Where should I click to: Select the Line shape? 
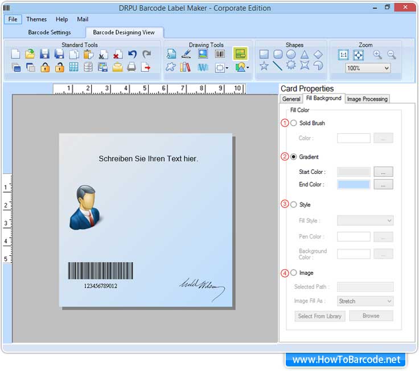278,66
